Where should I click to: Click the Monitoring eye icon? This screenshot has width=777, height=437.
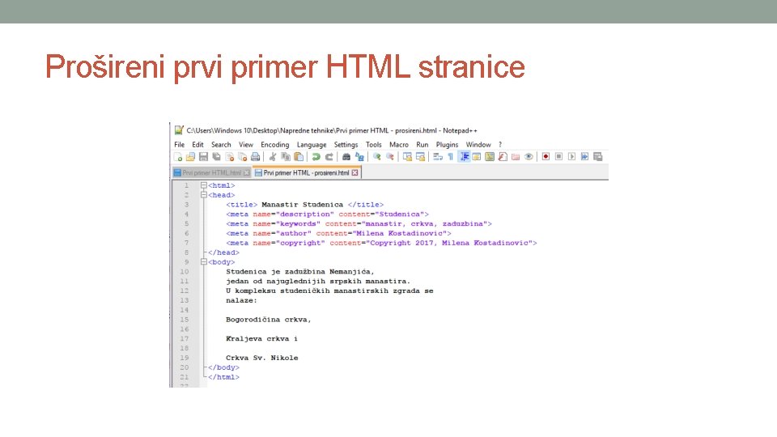[x=529, y=156]
